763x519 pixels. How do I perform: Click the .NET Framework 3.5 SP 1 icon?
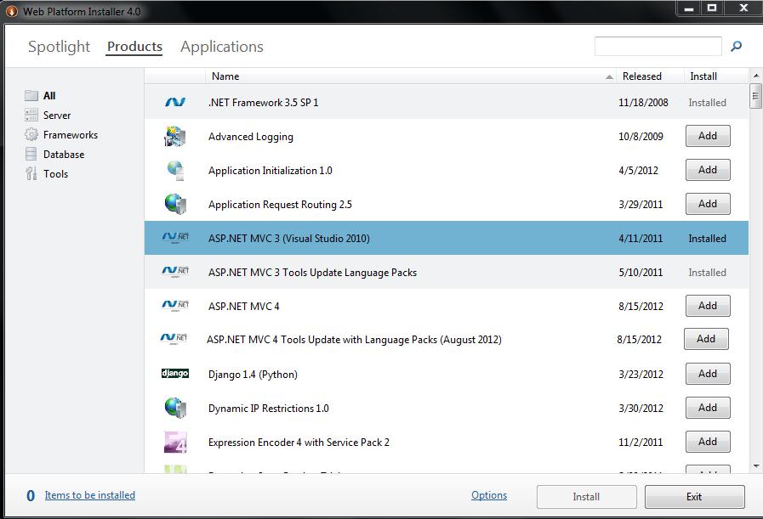[175, 102]
